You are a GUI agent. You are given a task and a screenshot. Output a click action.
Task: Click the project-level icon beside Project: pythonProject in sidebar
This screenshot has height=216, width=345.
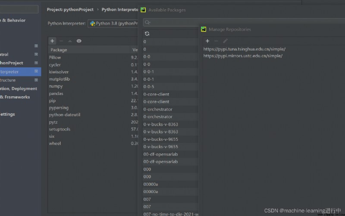36,63
